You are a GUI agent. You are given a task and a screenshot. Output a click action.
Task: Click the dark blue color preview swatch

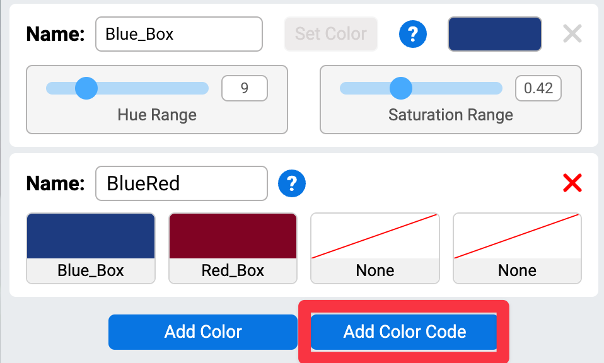pyautogui.click(x=494, y=34)
